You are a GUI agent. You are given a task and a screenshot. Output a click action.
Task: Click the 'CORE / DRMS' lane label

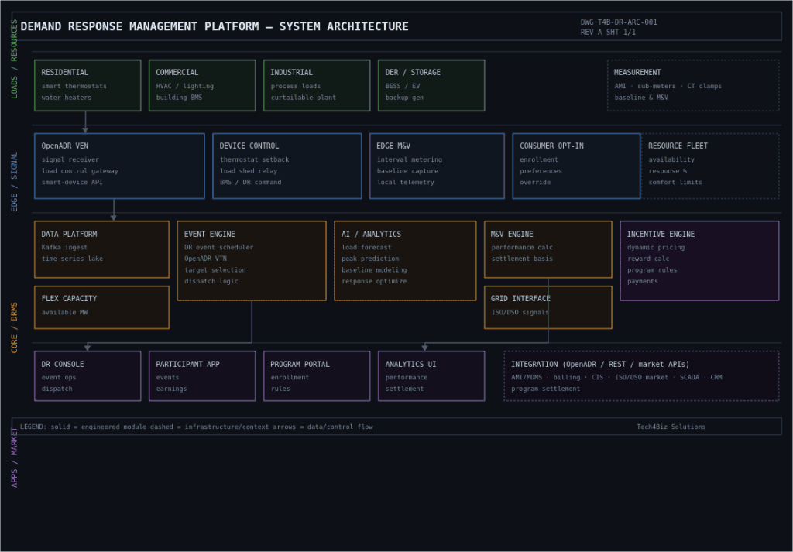(14, 327)
